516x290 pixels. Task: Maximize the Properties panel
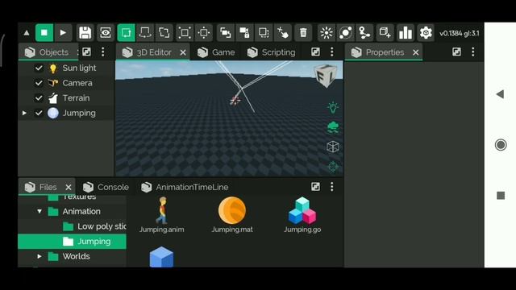456,52
